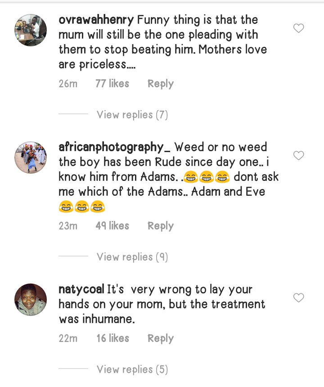The width and height of the screenshot is (324, 387).
Task: Tap the 22m timestamp on natycoal's comment
Action: click(68, 338)
